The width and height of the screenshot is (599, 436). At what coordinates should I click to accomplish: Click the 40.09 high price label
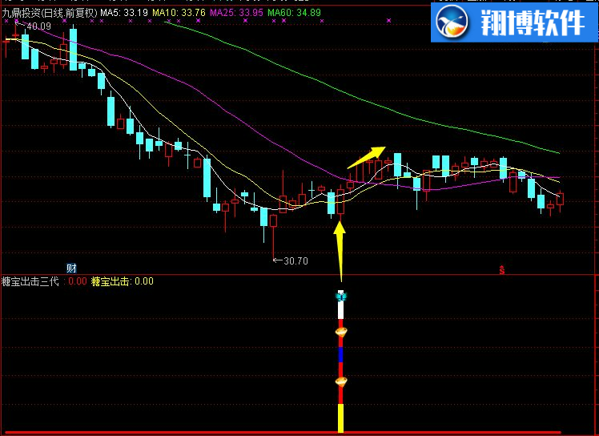click(38, 26)
